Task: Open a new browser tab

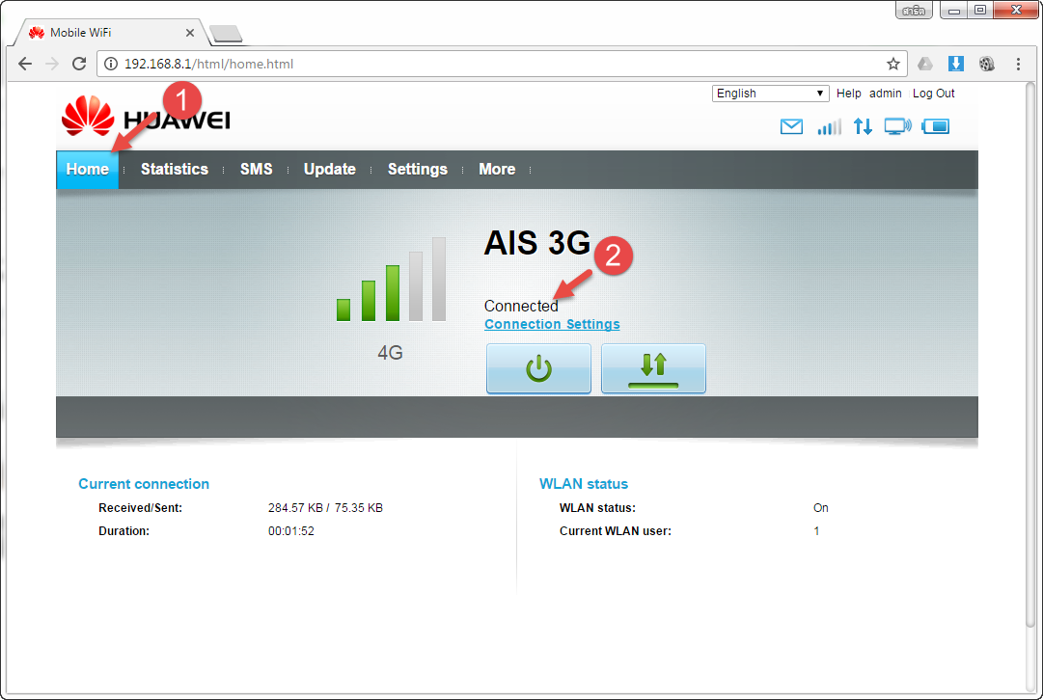Action: 226,33
